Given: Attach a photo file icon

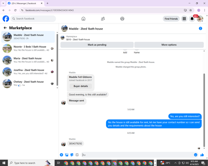Looking at the screenshot, I should (x=67, y=155).
